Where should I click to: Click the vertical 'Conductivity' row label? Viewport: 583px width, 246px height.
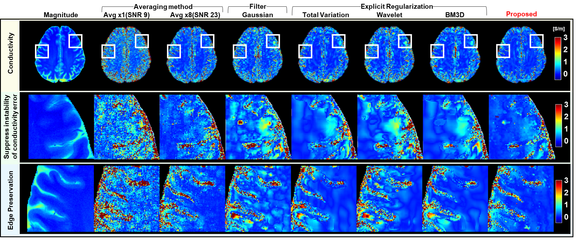point(10,53)
